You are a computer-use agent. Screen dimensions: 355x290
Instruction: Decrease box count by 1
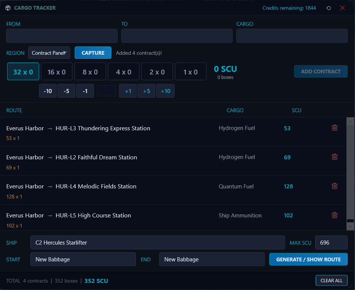85,91
